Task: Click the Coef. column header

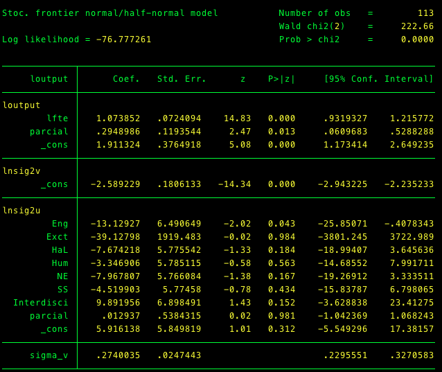Action: [126, 79]
